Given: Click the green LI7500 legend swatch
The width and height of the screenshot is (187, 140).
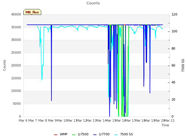Looking at the screenshot, I should pyautogui.click(x=74, y=135).
